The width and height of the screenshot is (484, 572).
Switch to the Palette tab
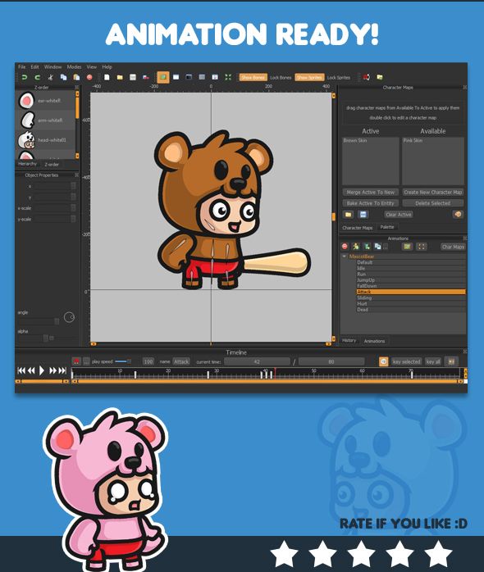click(x=387, y=227)
